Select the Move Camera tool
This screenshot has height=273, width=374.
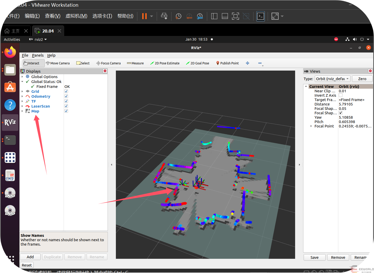(58, 63)
